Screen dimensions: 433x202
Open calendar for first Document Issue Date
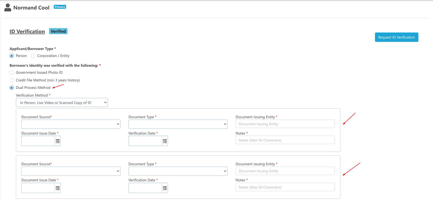(x=58, y=141)
